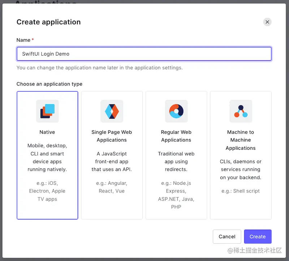Focus the application Name input field
This screenshot has width=289, height=261.
point(144,54)
